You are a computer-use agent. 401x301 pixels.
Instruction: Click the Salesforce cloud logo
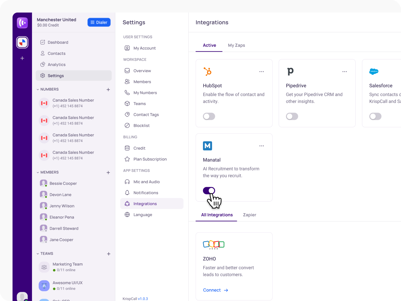374,71
